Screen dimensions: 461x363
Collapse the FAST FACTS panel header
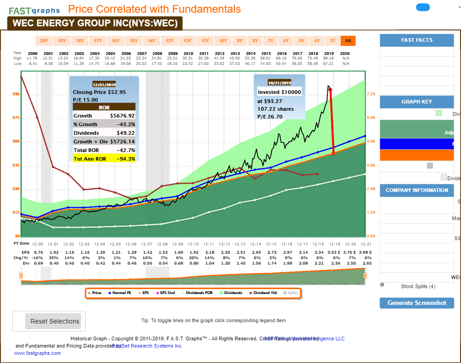416,40
